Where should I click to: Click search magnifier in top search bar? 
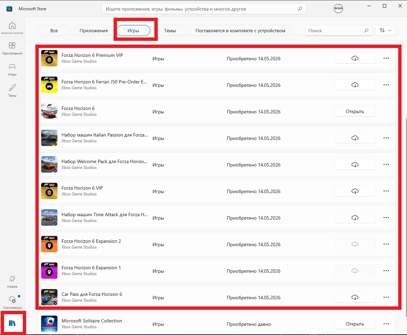tap(300, 9)
